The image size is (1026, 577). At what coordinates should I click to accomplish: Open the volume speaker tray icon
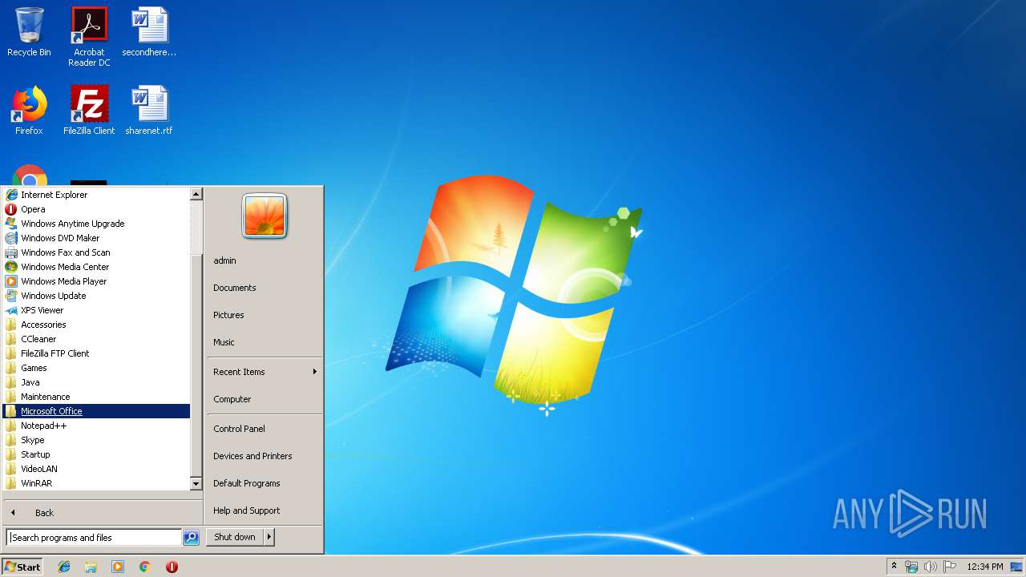(930, 567)
